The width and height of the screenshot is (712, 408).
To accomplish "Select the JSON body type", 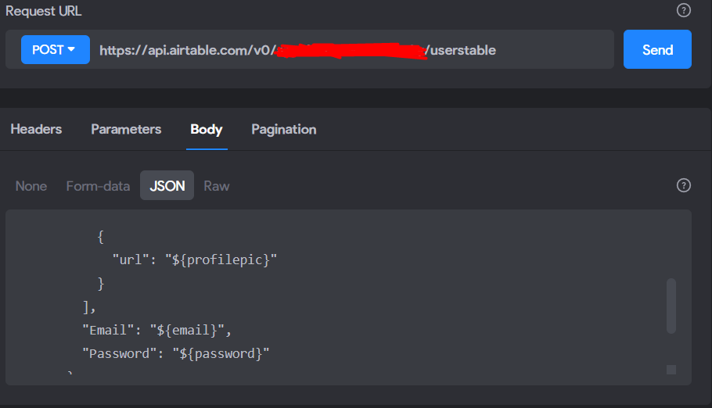I will pos(167,185).
